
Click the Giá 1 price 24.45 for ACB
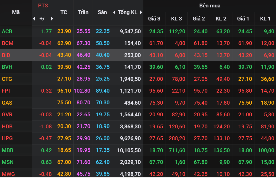[x=243, y=31]
